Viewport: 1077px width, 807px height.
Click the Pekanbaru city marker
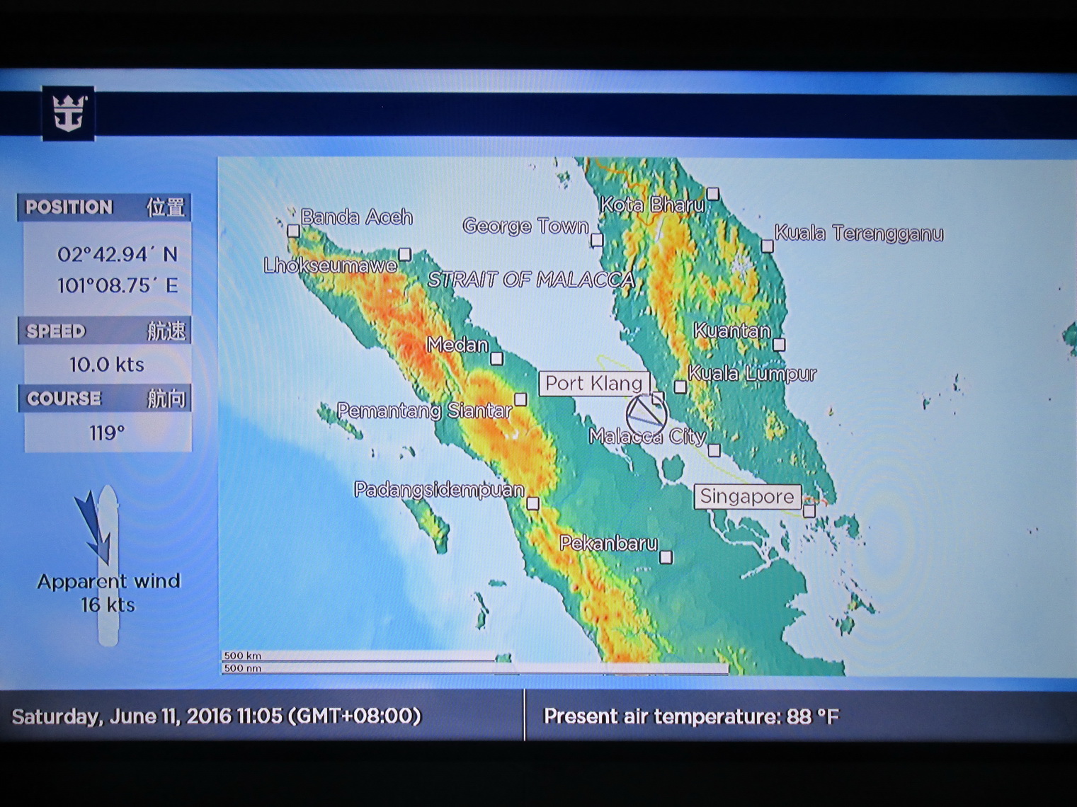[x=666, y=557]
